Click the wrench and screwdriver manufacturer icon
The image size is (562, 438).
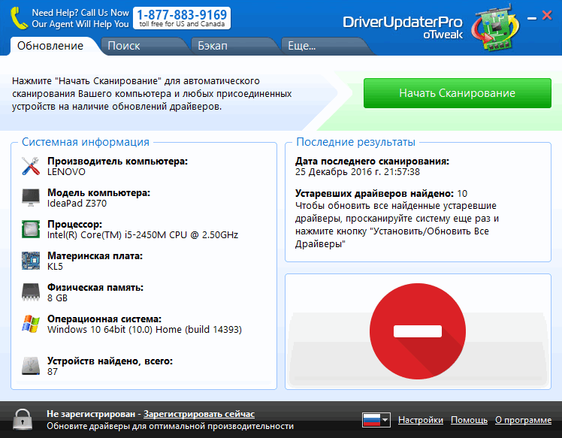31,166
